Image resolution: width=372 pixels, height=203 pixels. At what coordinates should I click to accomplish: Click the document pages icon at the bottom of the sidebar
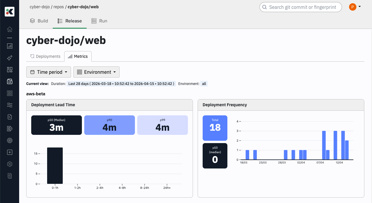[x=10, y=176]
